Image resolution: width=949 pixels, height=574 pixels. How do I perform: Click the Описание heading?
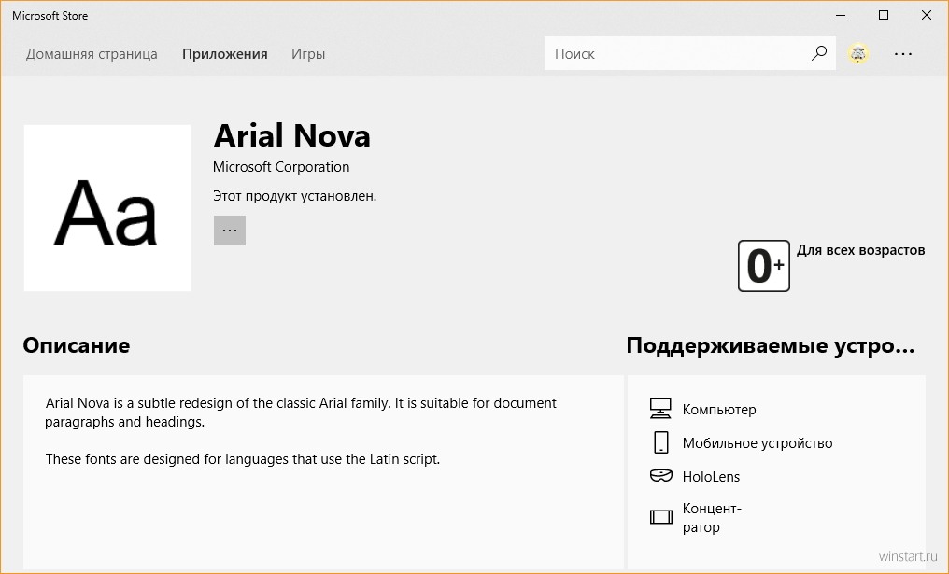point(77,345)
